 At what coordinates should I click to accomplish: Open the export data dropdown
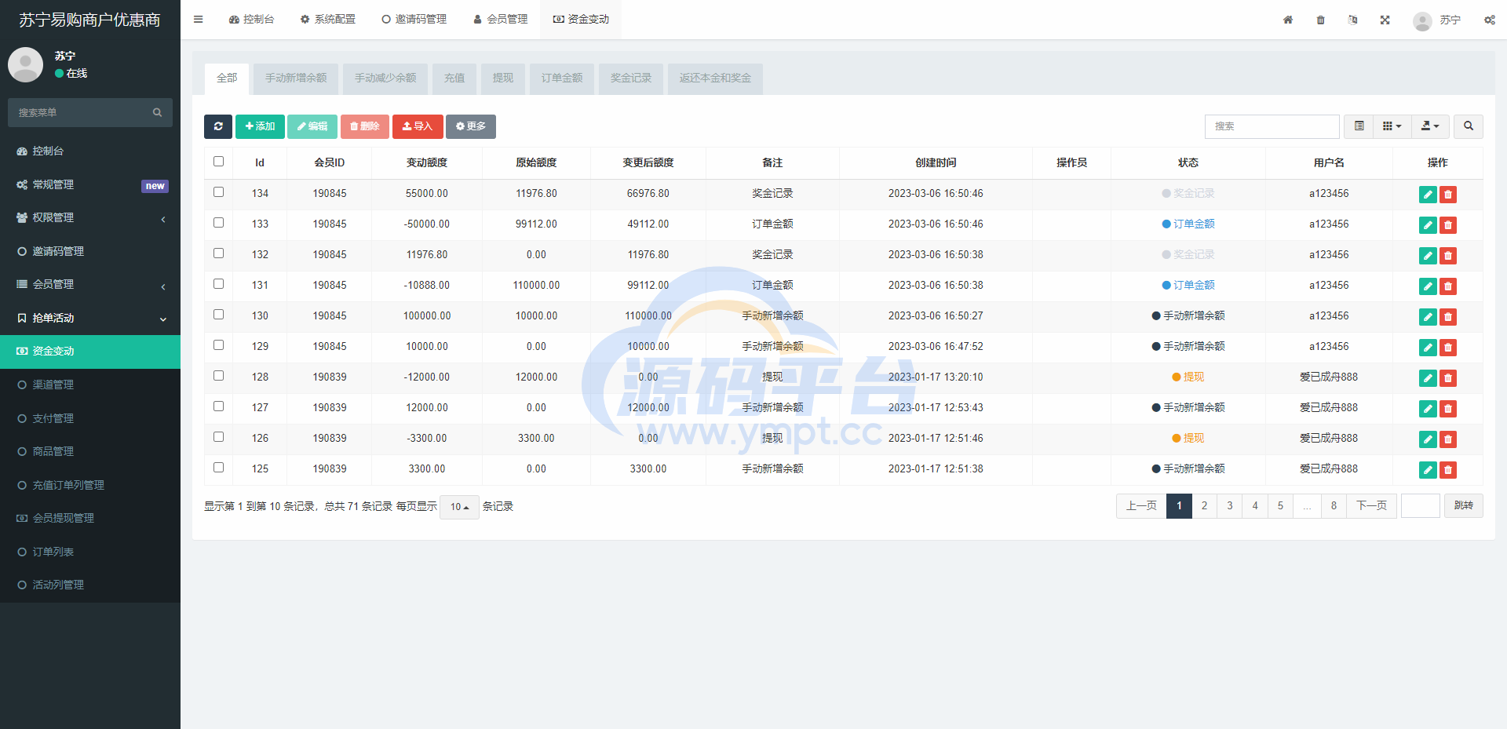pyautogui.click(x=1430, y=126)
